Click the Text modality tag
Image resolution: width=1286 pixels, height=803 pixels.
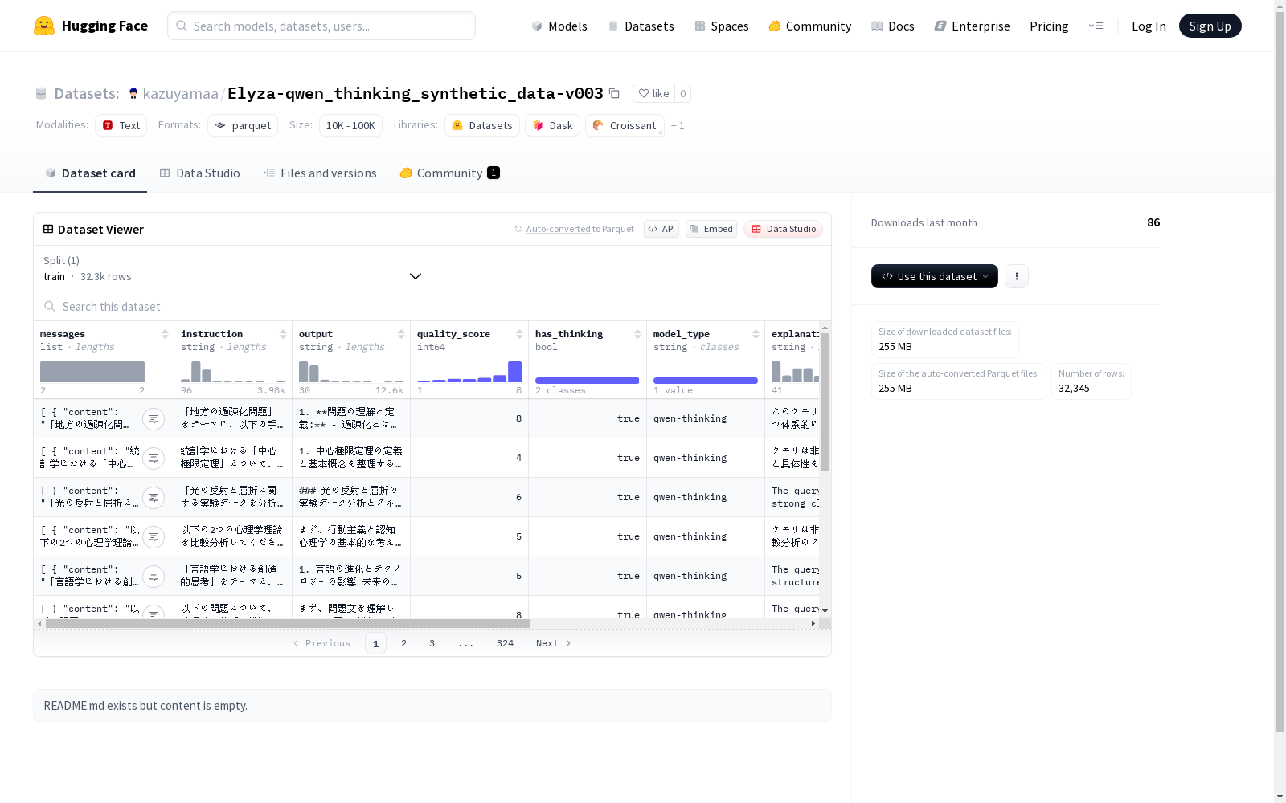(121, 125)
